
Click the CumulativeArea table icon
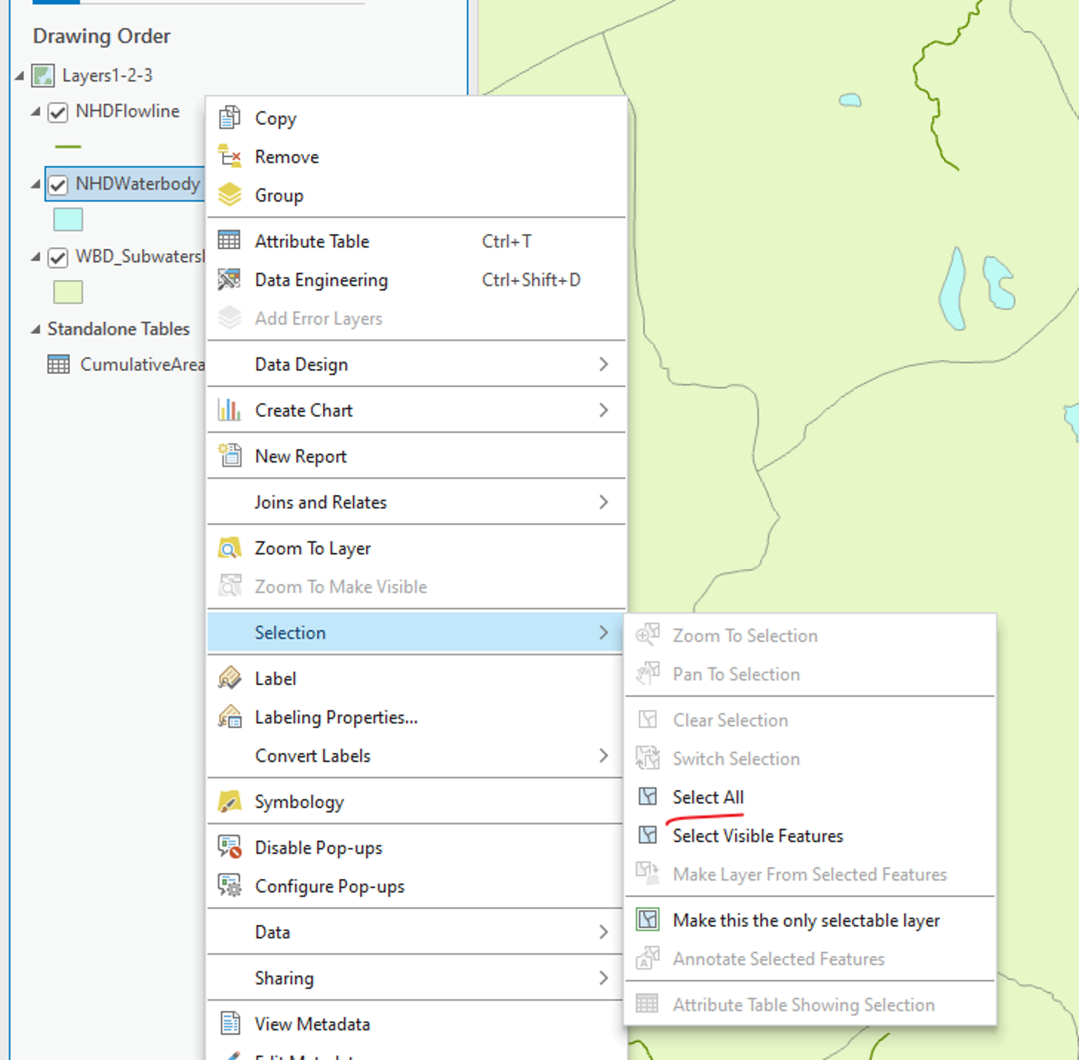59,364
